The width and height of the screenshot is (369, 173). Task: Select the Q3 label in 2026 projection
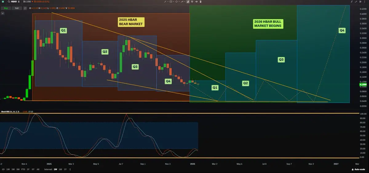point(281,59)
